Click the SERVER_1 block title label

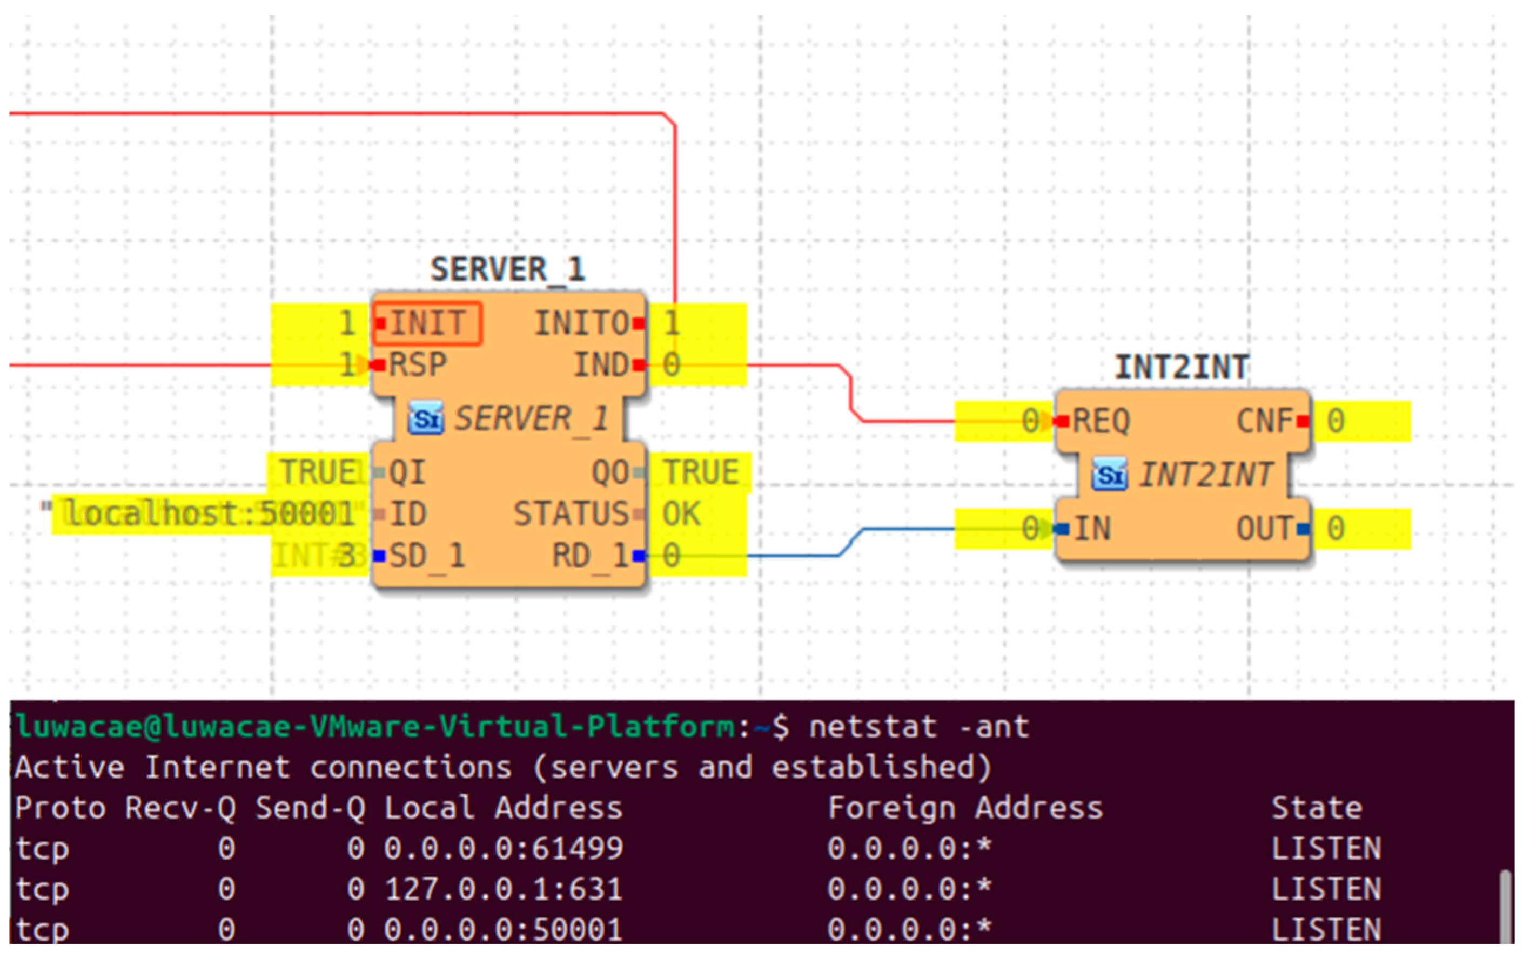click(508, 270)
